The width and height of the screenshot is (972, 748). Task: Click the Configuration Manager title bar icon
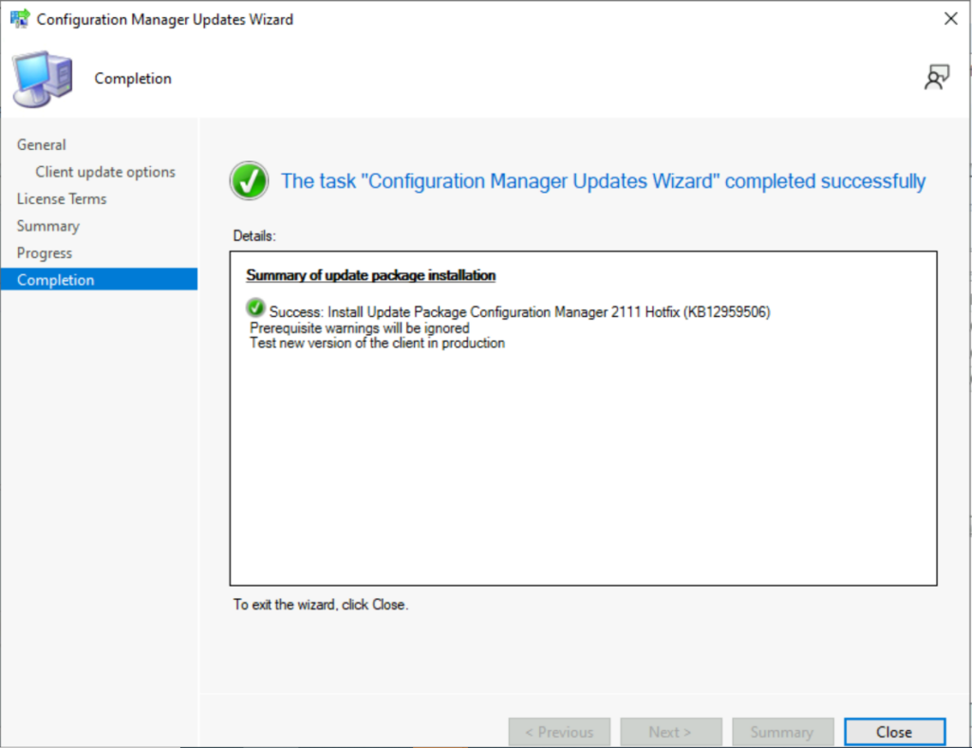19,19
